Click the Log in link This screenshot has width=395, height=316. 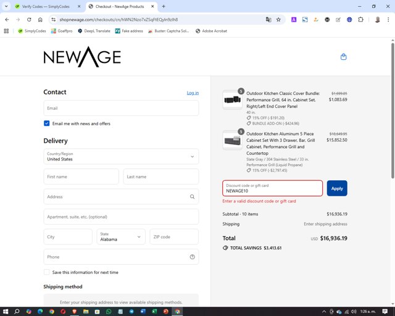pos(193,93)
